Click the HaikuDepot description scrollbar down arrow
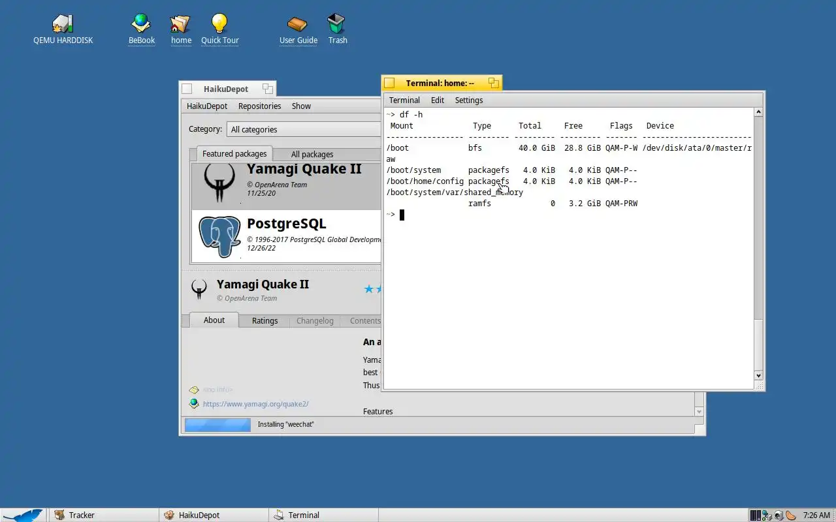 point(699,412)
